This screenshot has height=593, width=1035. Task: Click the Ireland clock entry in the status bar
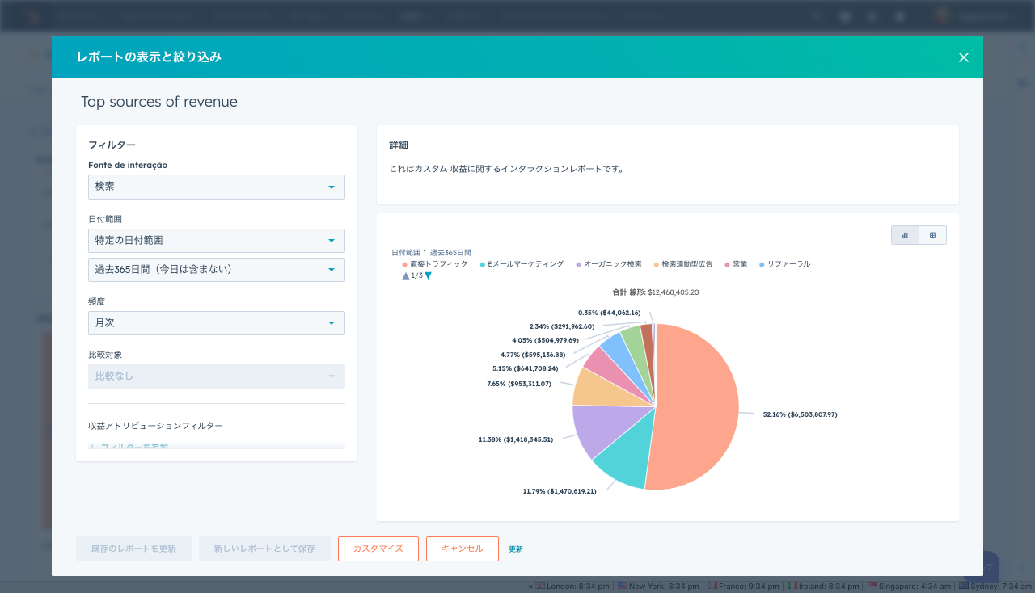pyautogui.click(x=824, y=587)
